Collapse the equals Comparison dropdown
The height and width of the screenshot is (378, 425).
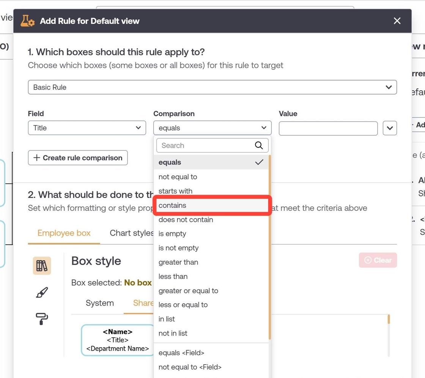pyautogui.click(x=212, y=128)
